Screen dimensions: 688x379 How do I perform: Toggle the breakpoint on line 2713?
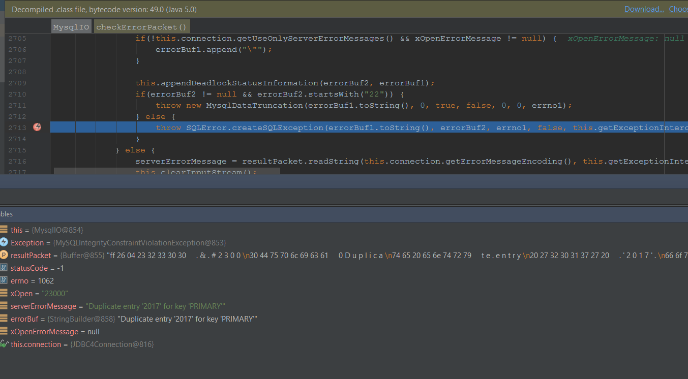tap(37, 128)
